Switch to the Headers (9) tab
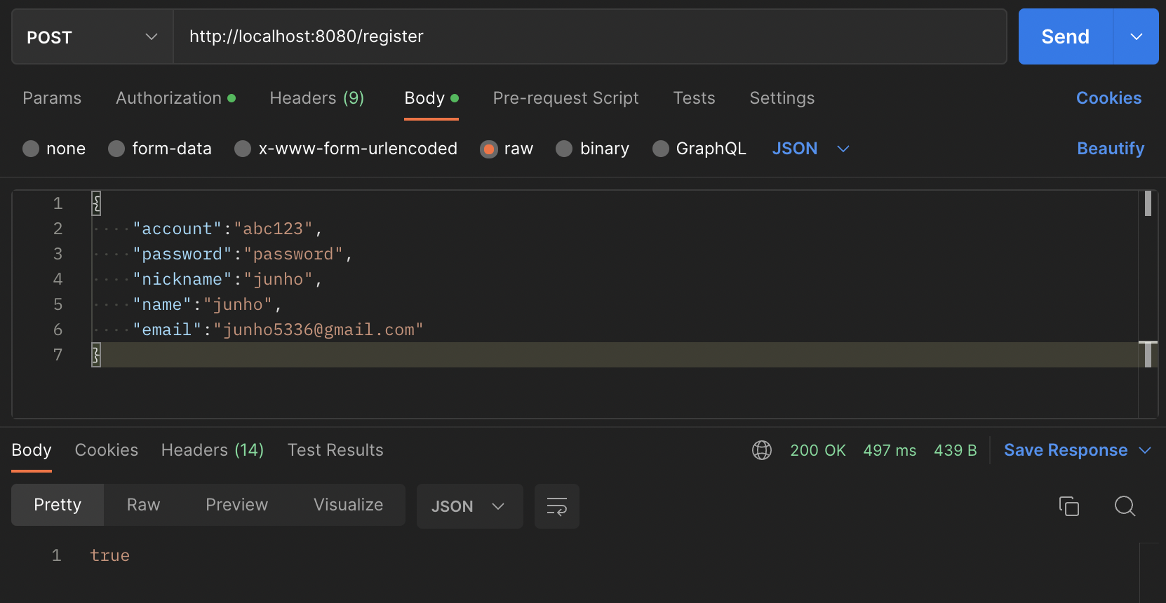 tap(316, 98)
